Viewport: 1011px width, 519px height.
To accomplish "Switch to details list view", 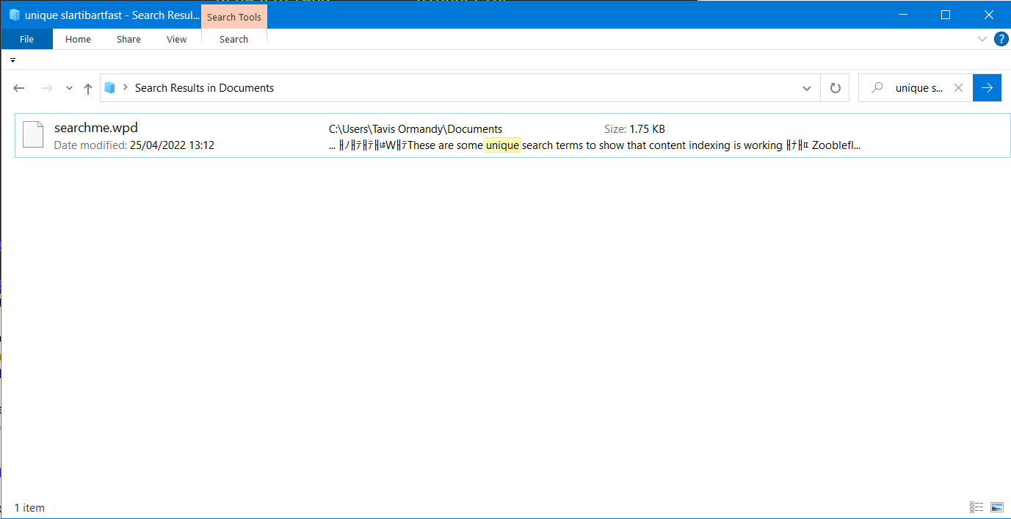I will pos(976,507).
